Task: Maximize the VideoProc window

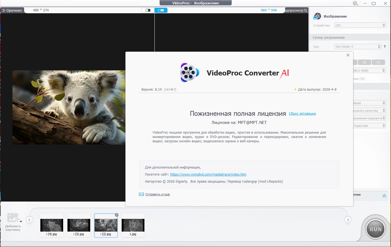Action: click(374, 3)
